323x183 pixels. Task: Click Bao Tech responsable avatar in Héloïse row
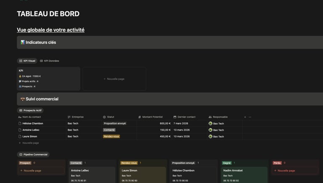(x=210, y=123)
